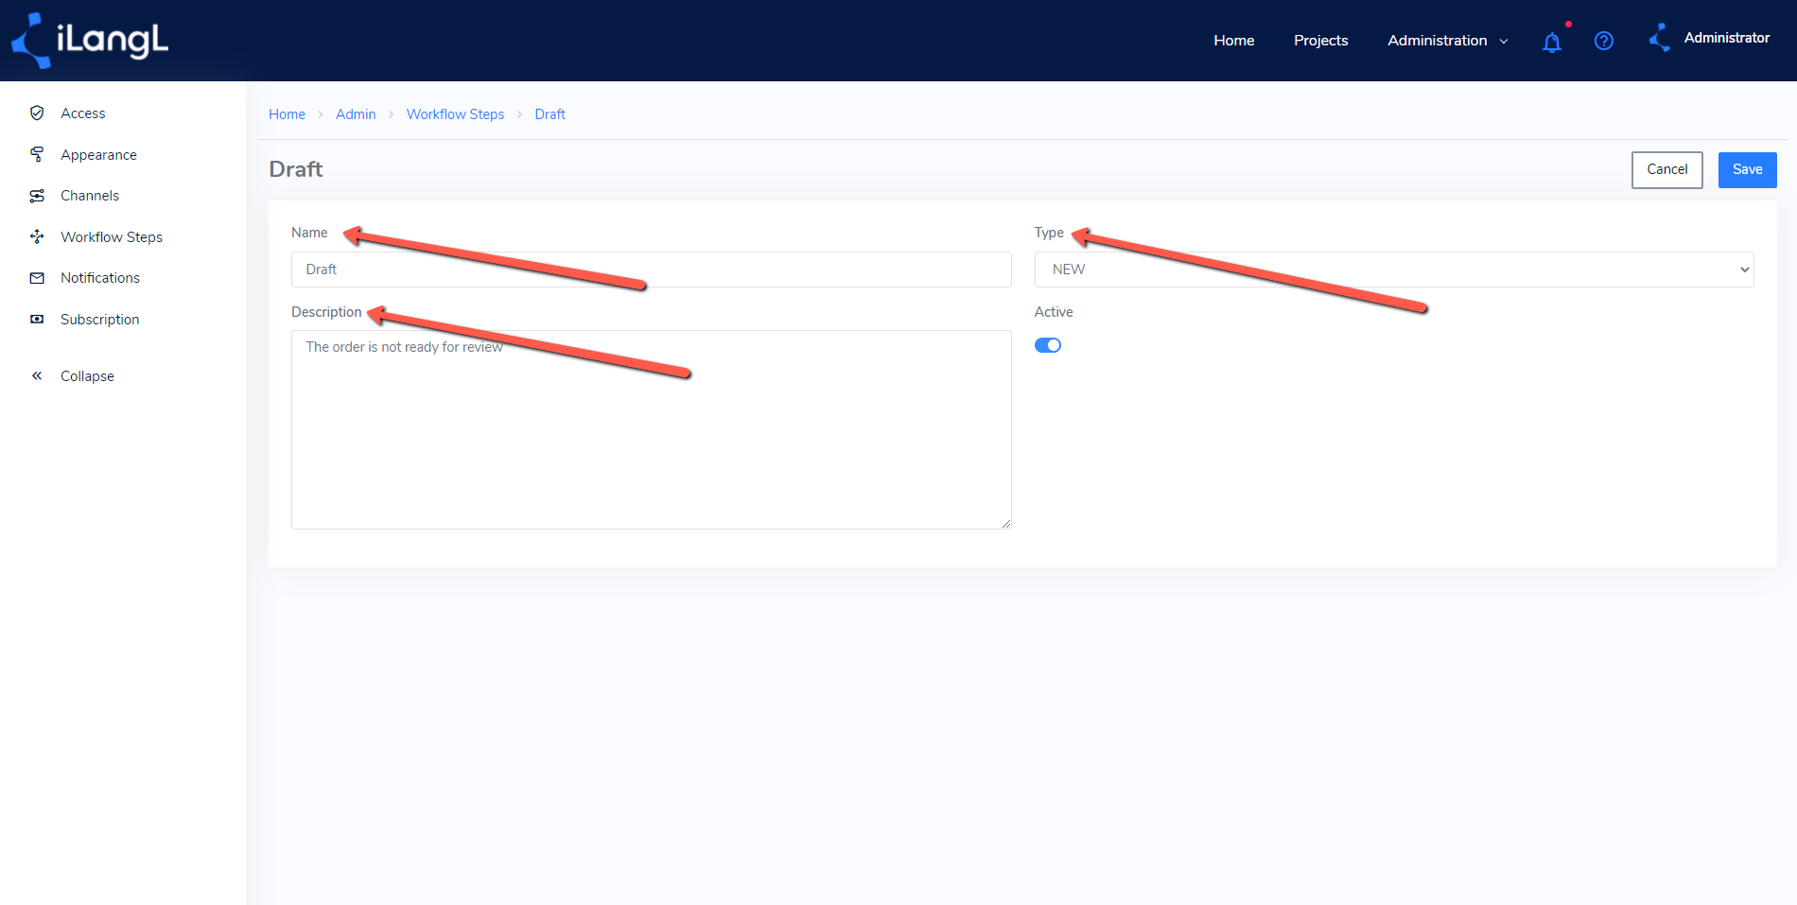Viewport: 1797px width, 905px height.
Task: Click the Active field label
Action: (x=1054, y=312)
